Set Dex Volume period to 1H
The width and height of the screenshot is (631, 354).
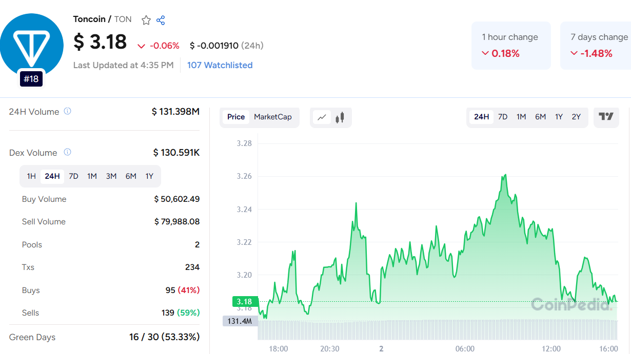pos(31,176)
